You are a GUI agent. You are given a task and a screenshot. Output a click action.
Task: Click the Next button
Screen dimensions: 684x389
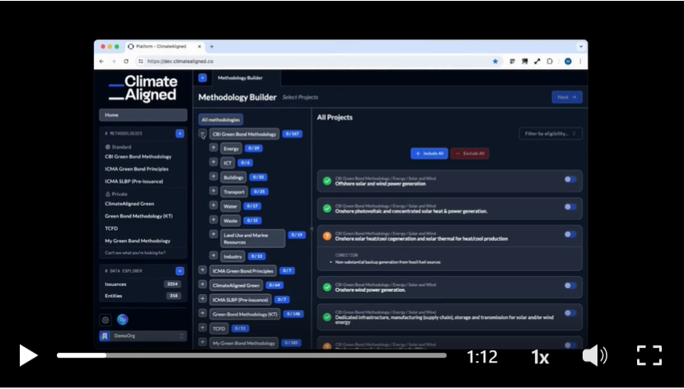point(567,97)
